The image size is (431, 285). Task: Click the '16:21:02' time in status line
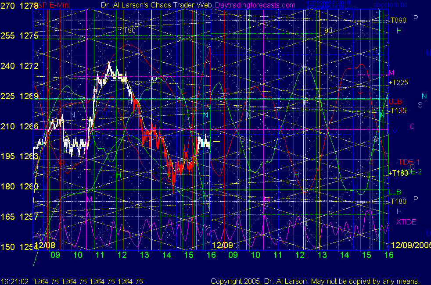coord(14,281)
